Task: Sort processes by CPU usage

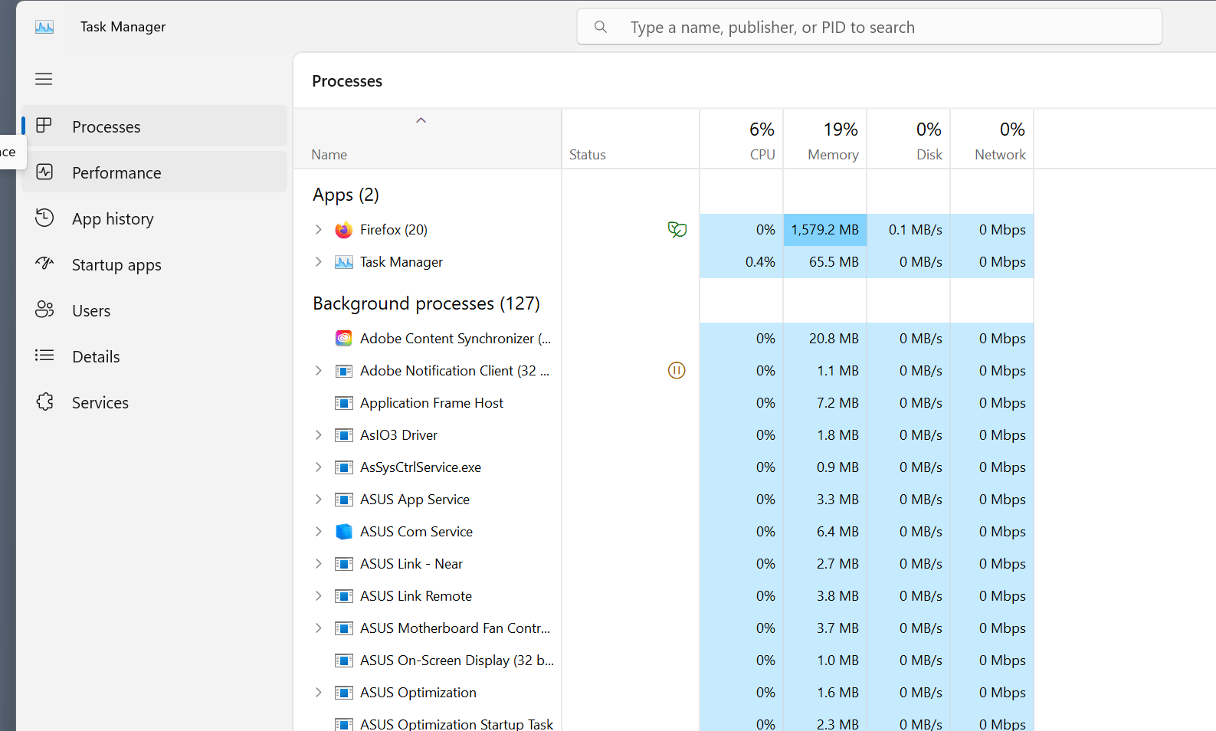Action: (742, 139)
